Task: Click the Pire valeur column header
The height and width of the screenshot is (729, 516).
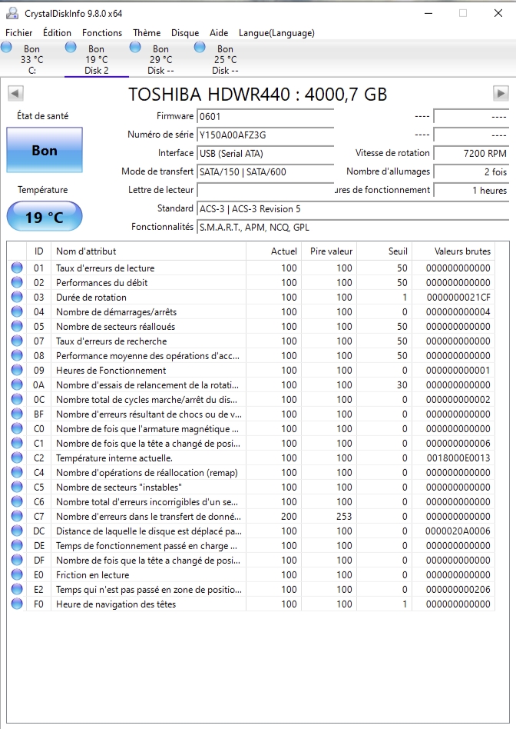Action: point(329,251)
